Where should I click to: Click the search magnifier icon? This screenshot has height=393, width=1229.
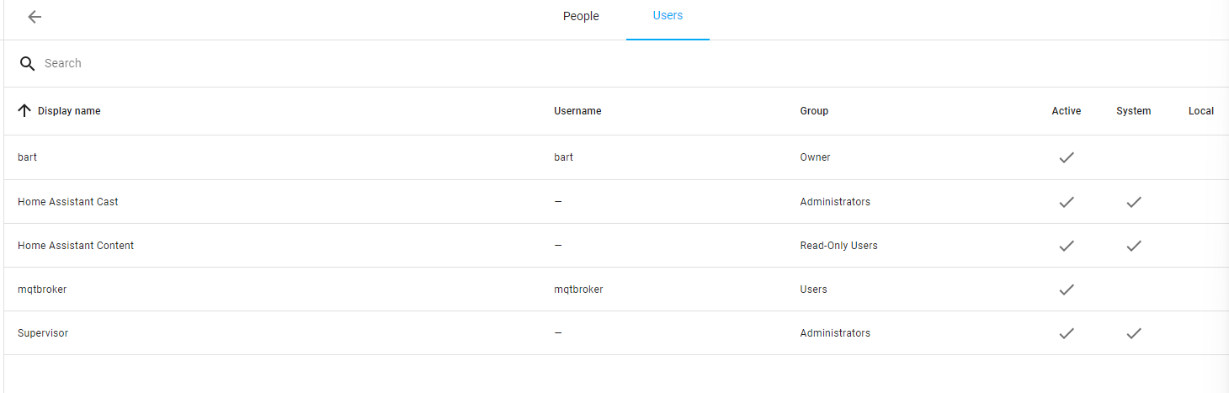(28, 64)
